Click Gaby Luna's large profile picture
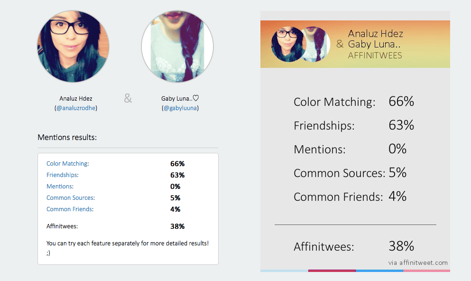Screen dimensions: 471x281 pyautogui.click(x=177, y=47)
